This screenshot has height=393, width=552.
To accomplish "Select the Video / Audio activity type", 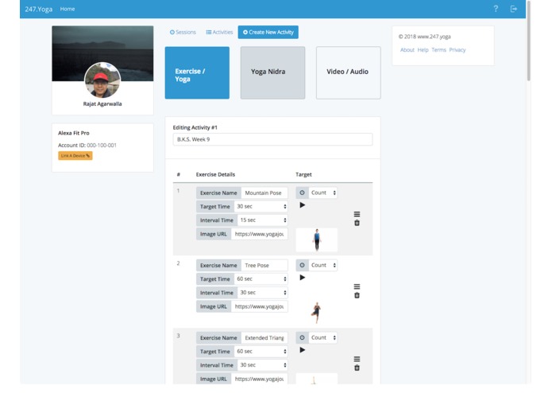I will (349, 72).
